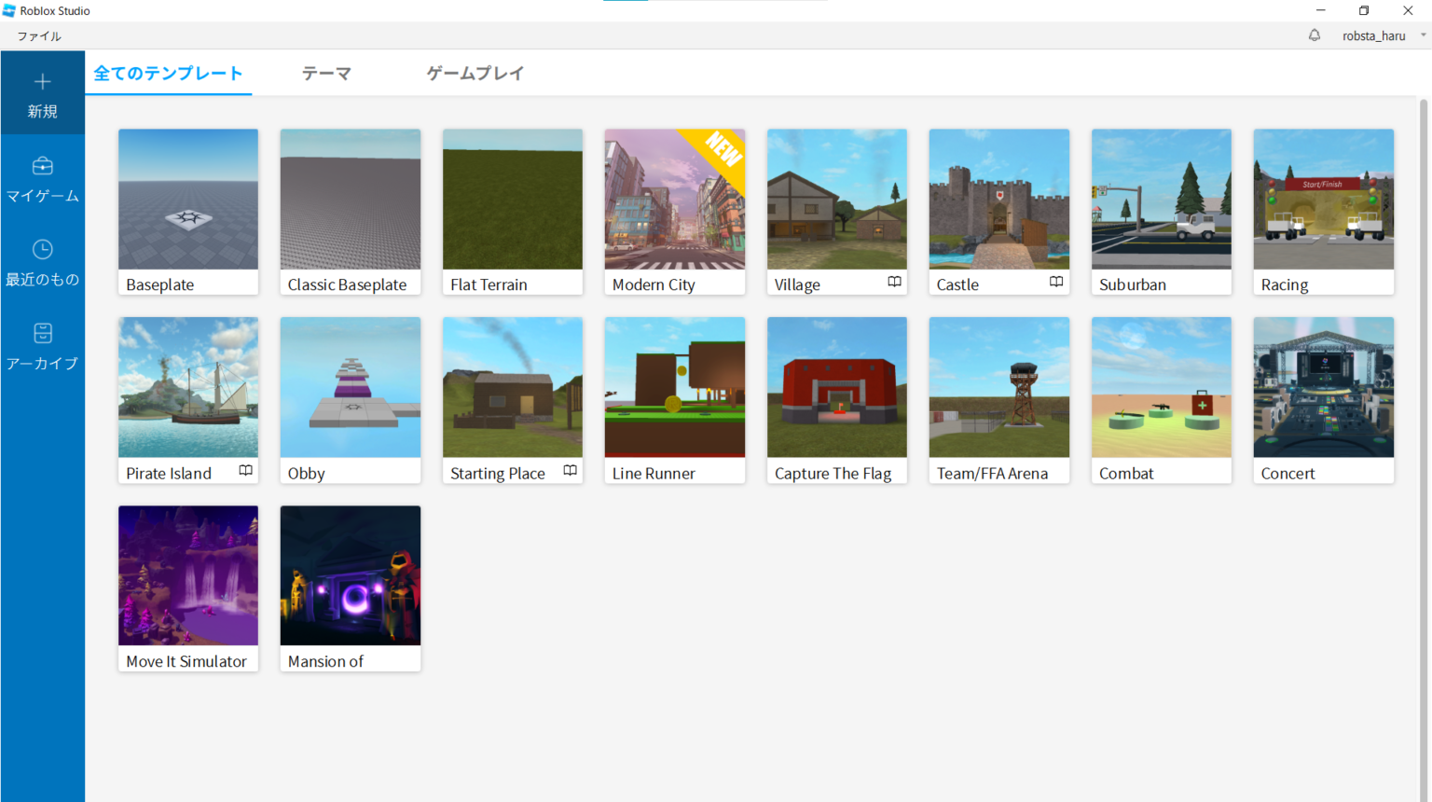Click the notification bell icon

pos(1315,35)
